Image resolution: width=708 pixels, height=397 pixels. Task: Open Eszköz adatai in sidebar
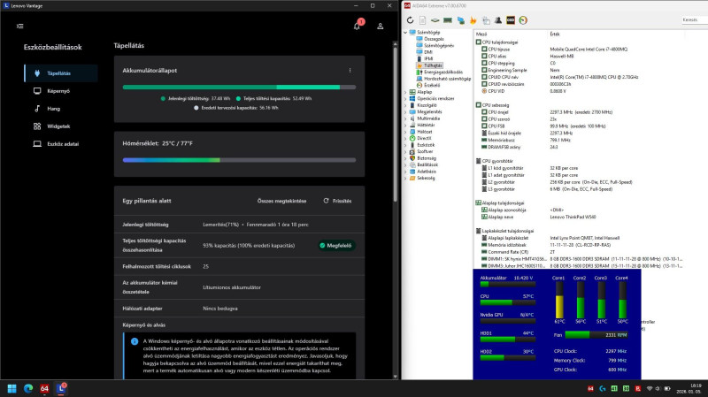pos(61,144)
